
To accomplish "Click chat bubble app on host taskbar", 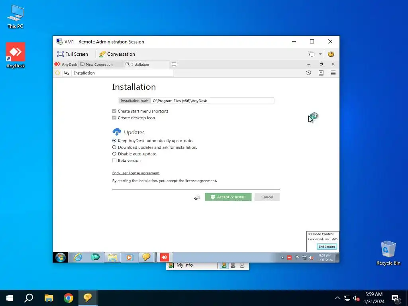I will [88, 298].
